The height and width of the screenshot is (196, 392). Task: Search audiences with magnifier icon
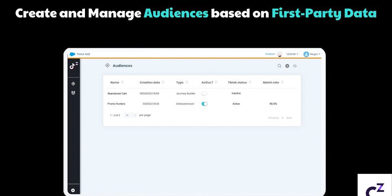tap(279, 66)
